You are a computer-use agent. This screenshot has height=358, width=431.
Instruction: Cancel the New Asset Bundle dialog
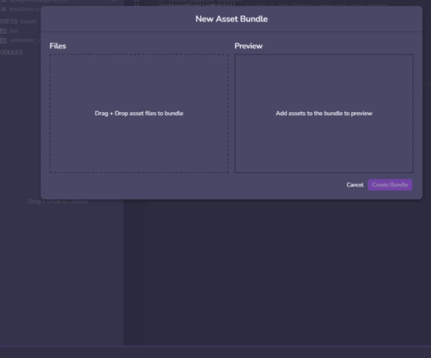[x=355, y=185]
